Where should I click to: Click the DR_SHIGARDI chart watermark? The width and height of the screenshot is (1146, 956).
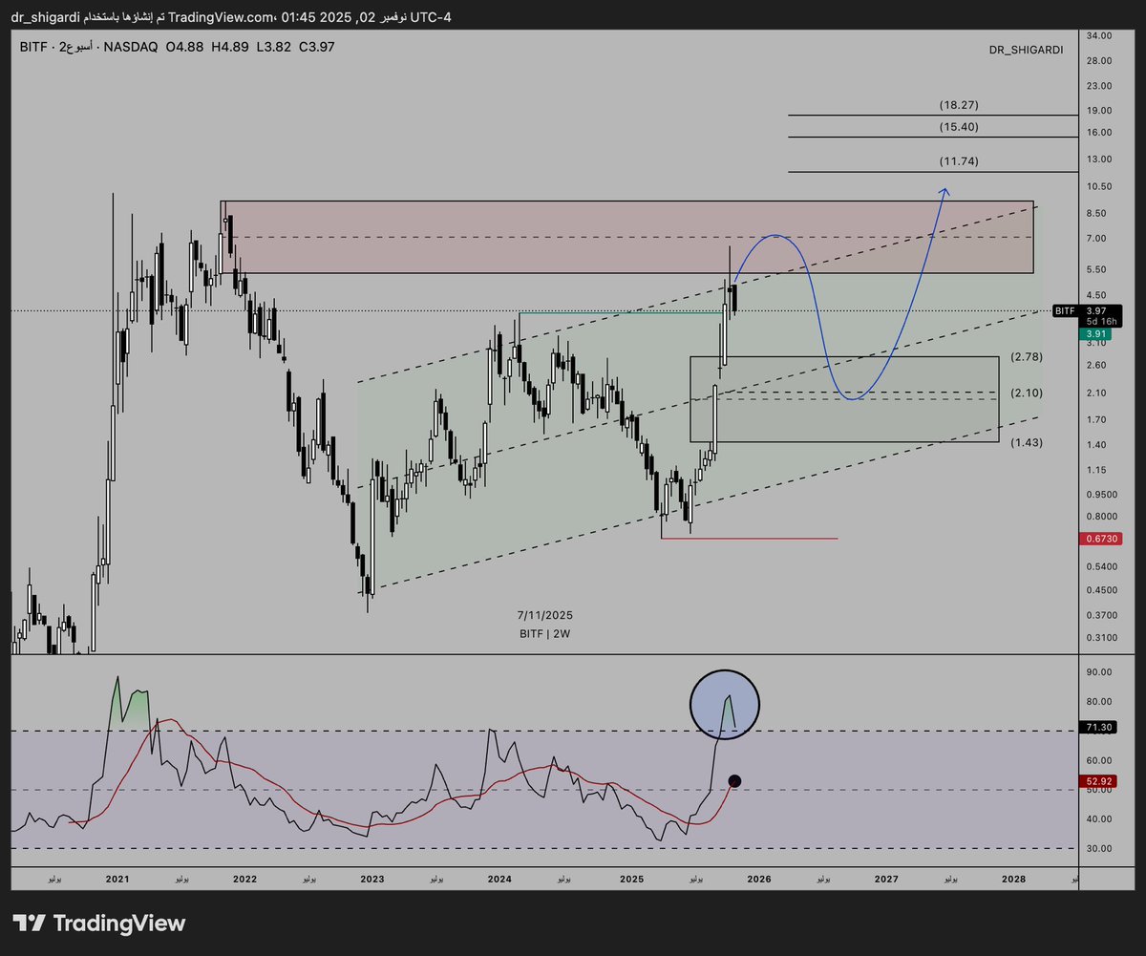1025,50
